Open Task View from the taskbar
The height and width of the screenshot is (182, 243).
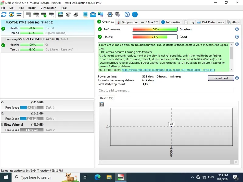click(85, 177)
